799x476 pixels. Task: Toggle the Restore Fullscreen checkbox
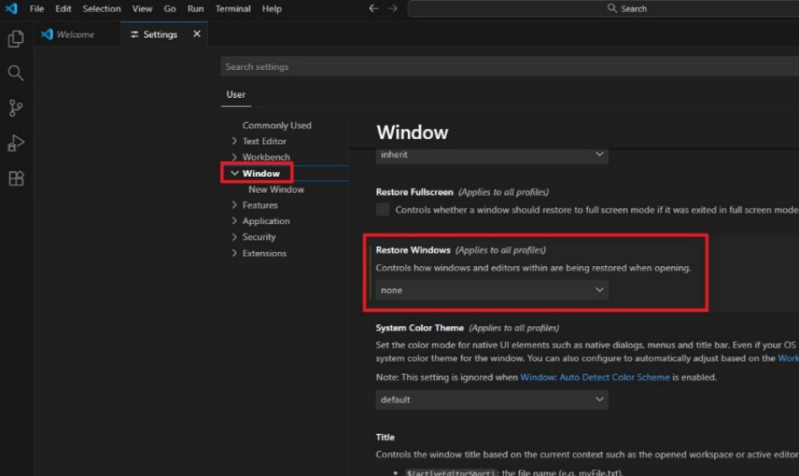point(383,210)
